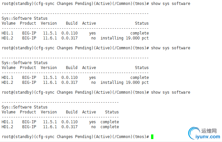Image resolution: width=222 pixels, height=142 pixels.
Task: Click the iyunv.com watermark logo
Action: coord(204,133)
